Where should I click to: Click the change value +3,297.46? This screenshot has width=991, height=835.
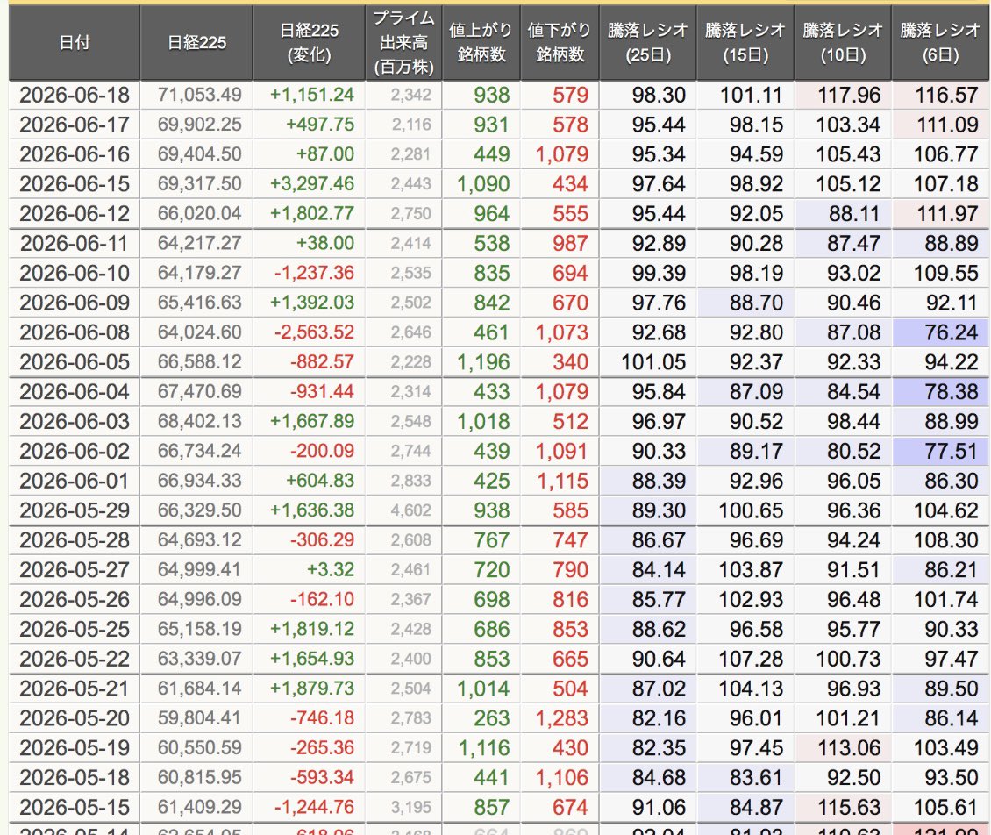pyautogui.click(x=312, y=184)
